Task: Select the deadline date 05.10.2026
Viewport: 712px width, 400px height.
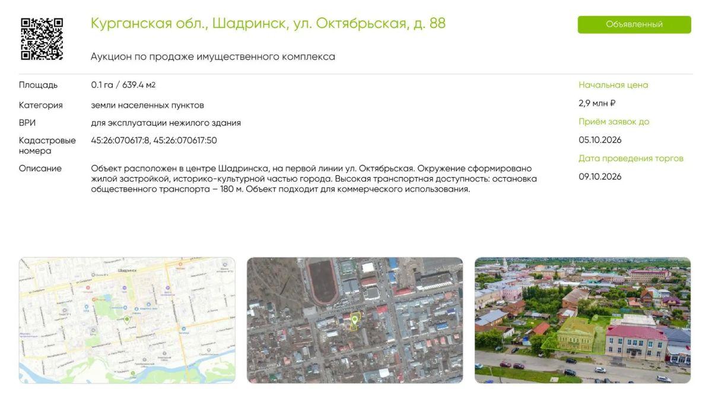Action: (600, 140)
